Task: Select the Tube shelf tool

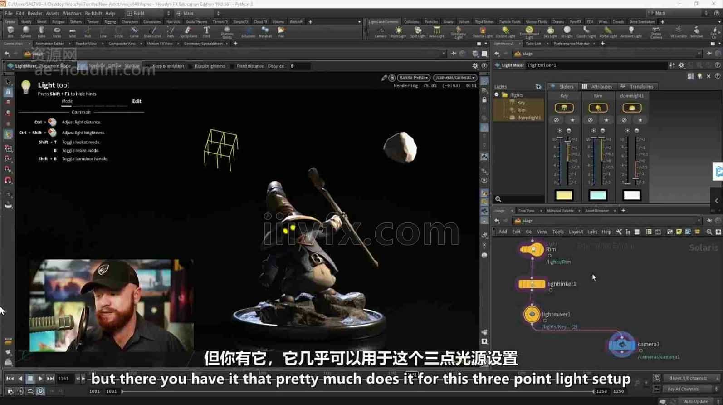Action: (x=41, y=32)
